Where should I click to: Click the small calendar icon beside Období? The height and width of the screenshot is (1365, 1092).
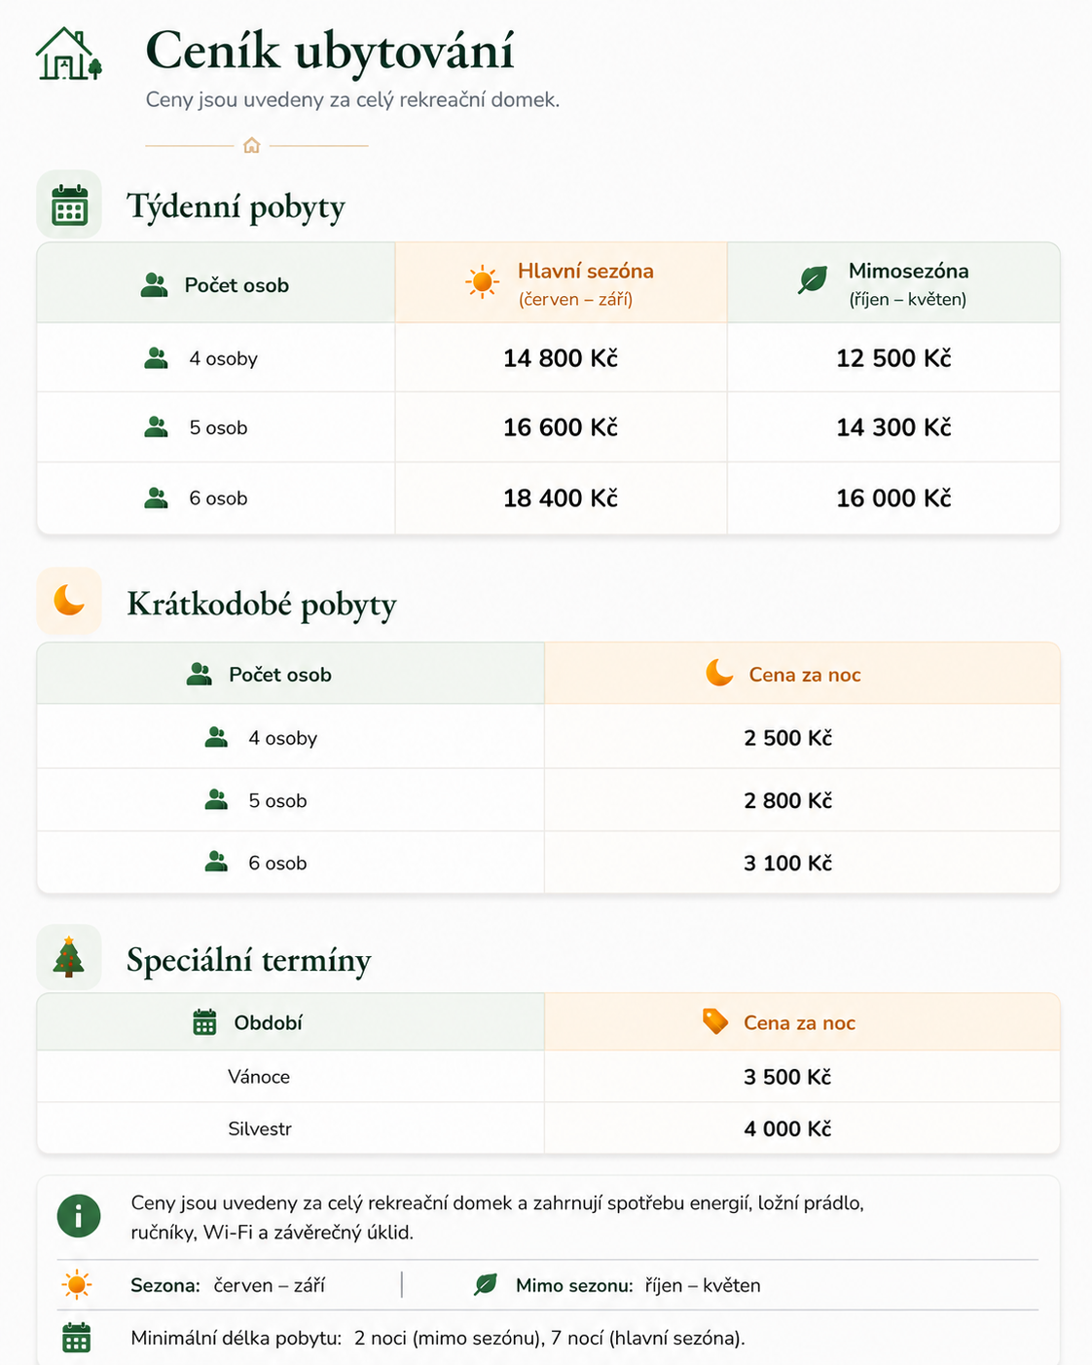click(x=204, y=1022)
